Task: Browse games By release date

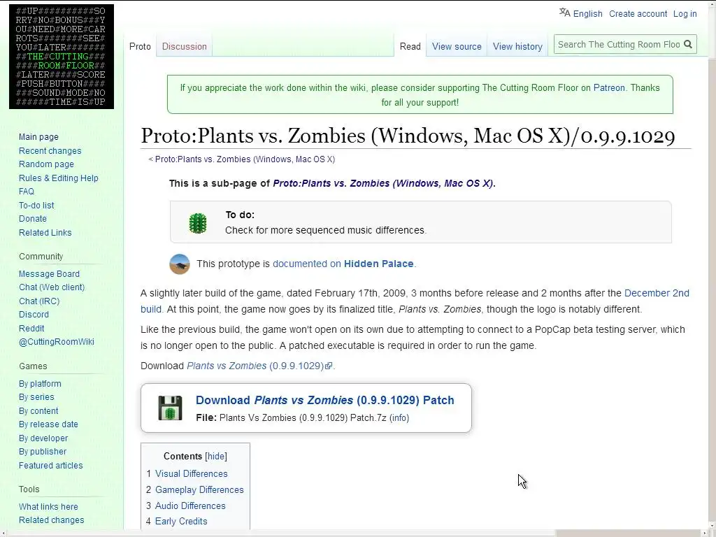Action: coord(48,424)
